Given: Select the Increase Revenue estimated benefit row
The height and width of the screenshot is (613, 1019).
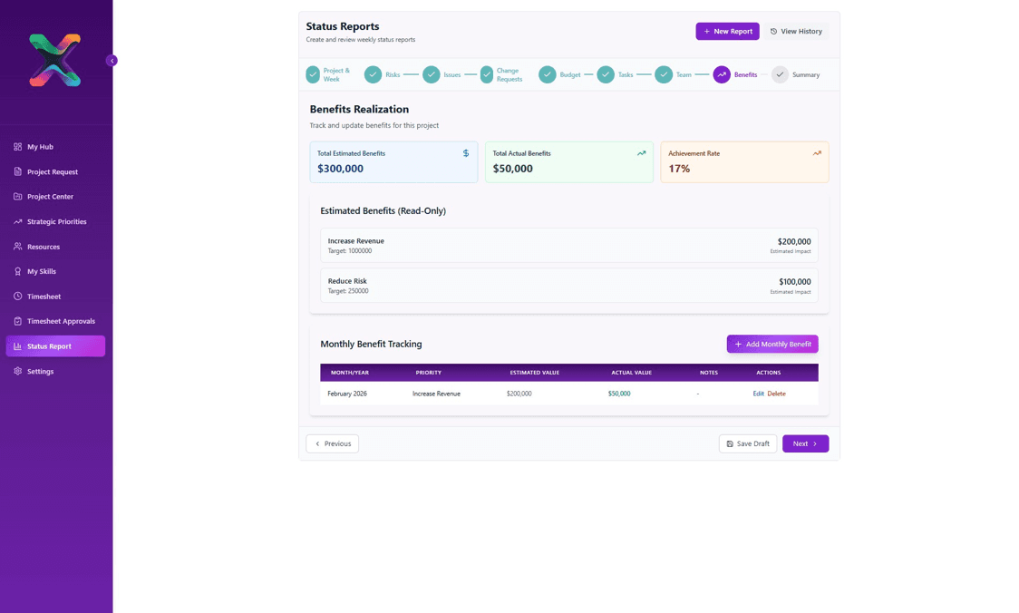Looking at the screenshot, I should [569, 245].
